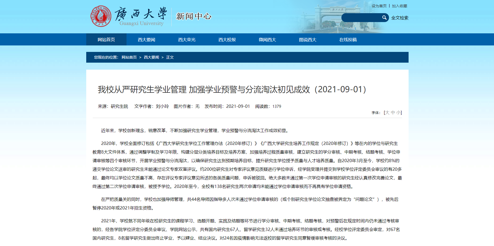Viewport: 494px width, 246px height.
Task: Click 西大要闻 in the breadcrumb trail
Action: 151,57
